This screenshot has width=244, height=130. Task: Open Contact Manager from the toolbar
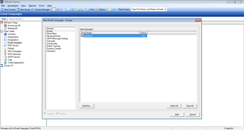[x=41, y=10]
